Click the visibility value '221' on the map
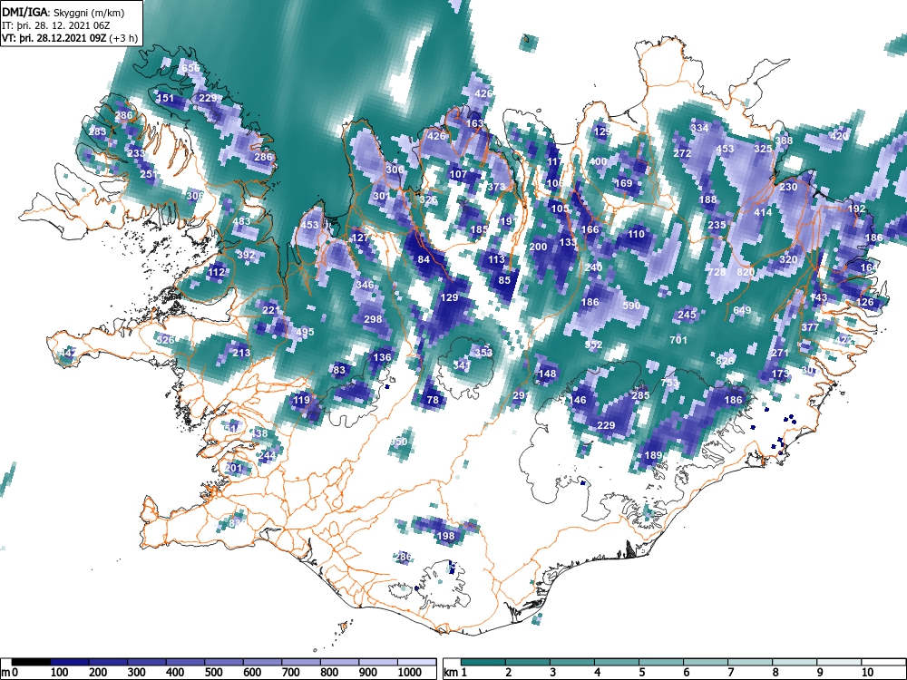The width and height of the screenshot is (907, 680). [x=271, y=310]
